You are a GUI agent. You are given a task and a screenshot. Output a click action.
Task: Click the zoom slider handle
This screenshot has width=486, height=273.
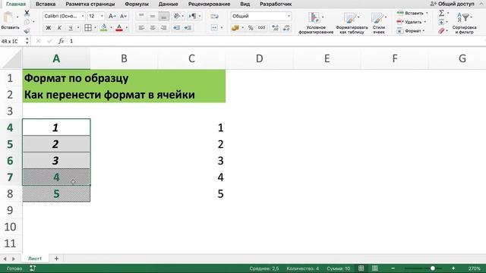(432, 268)
